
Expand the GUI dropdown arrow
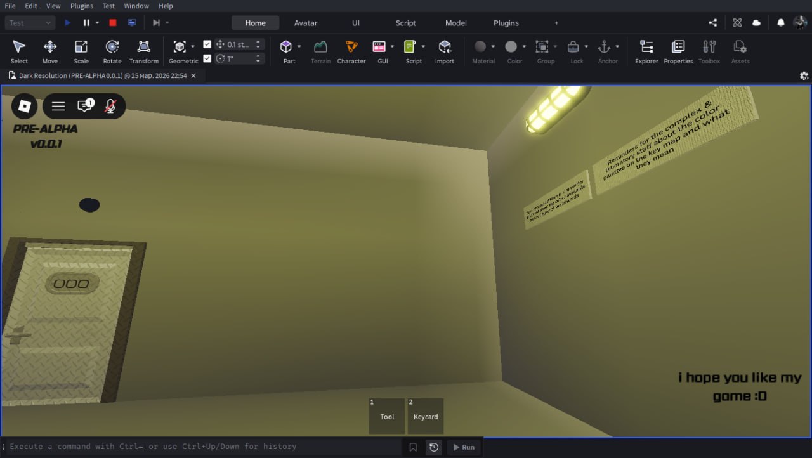pyautogui.click(x=392, y=46)
